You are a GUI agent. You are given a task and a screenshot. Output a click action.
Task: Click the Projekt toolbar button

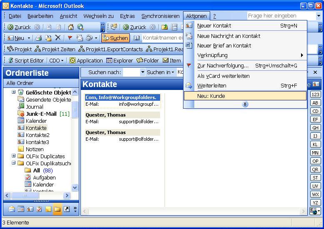20,49
